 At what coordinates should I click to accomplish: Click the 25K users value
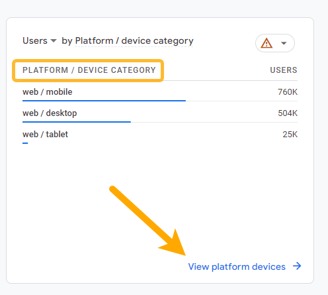pos(290,135)
